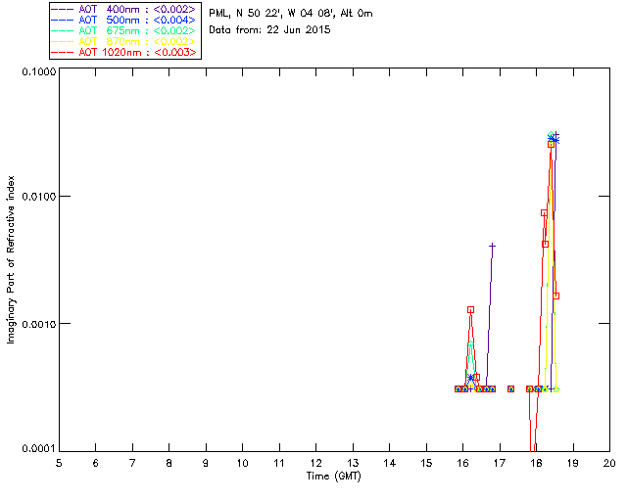Click the AOT 1020nm red legend entry
627x501 pixels.
click(123, 52)
